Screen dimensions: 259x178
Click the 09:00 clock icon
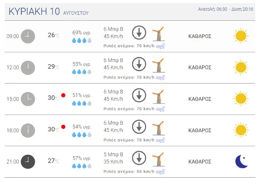[x=28, y=36]
